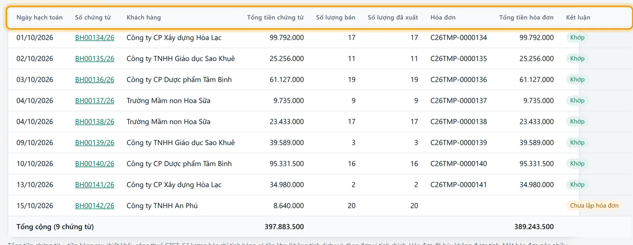Viewport: 633px width, 245px height.
Task: Select the 'Khách hàng' column header
Action: 144,17
